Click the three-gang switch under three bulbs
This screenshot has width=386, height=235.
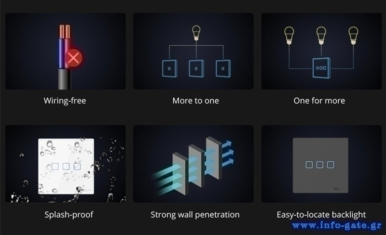click(321, 68)
